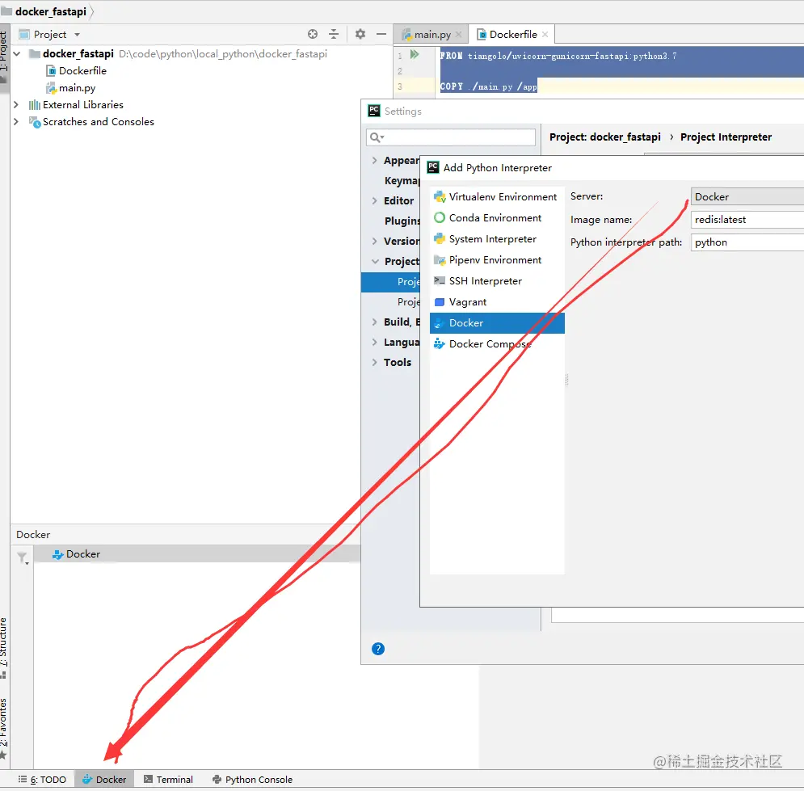Collapse the docker_fastapi root folder

click(17, 54)
